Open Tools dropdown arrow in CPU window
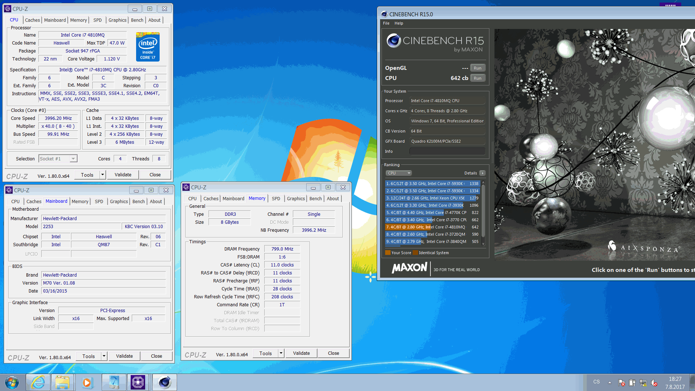Image resolution: width=695 pixels, height=391 pixels. coord(102,175)
